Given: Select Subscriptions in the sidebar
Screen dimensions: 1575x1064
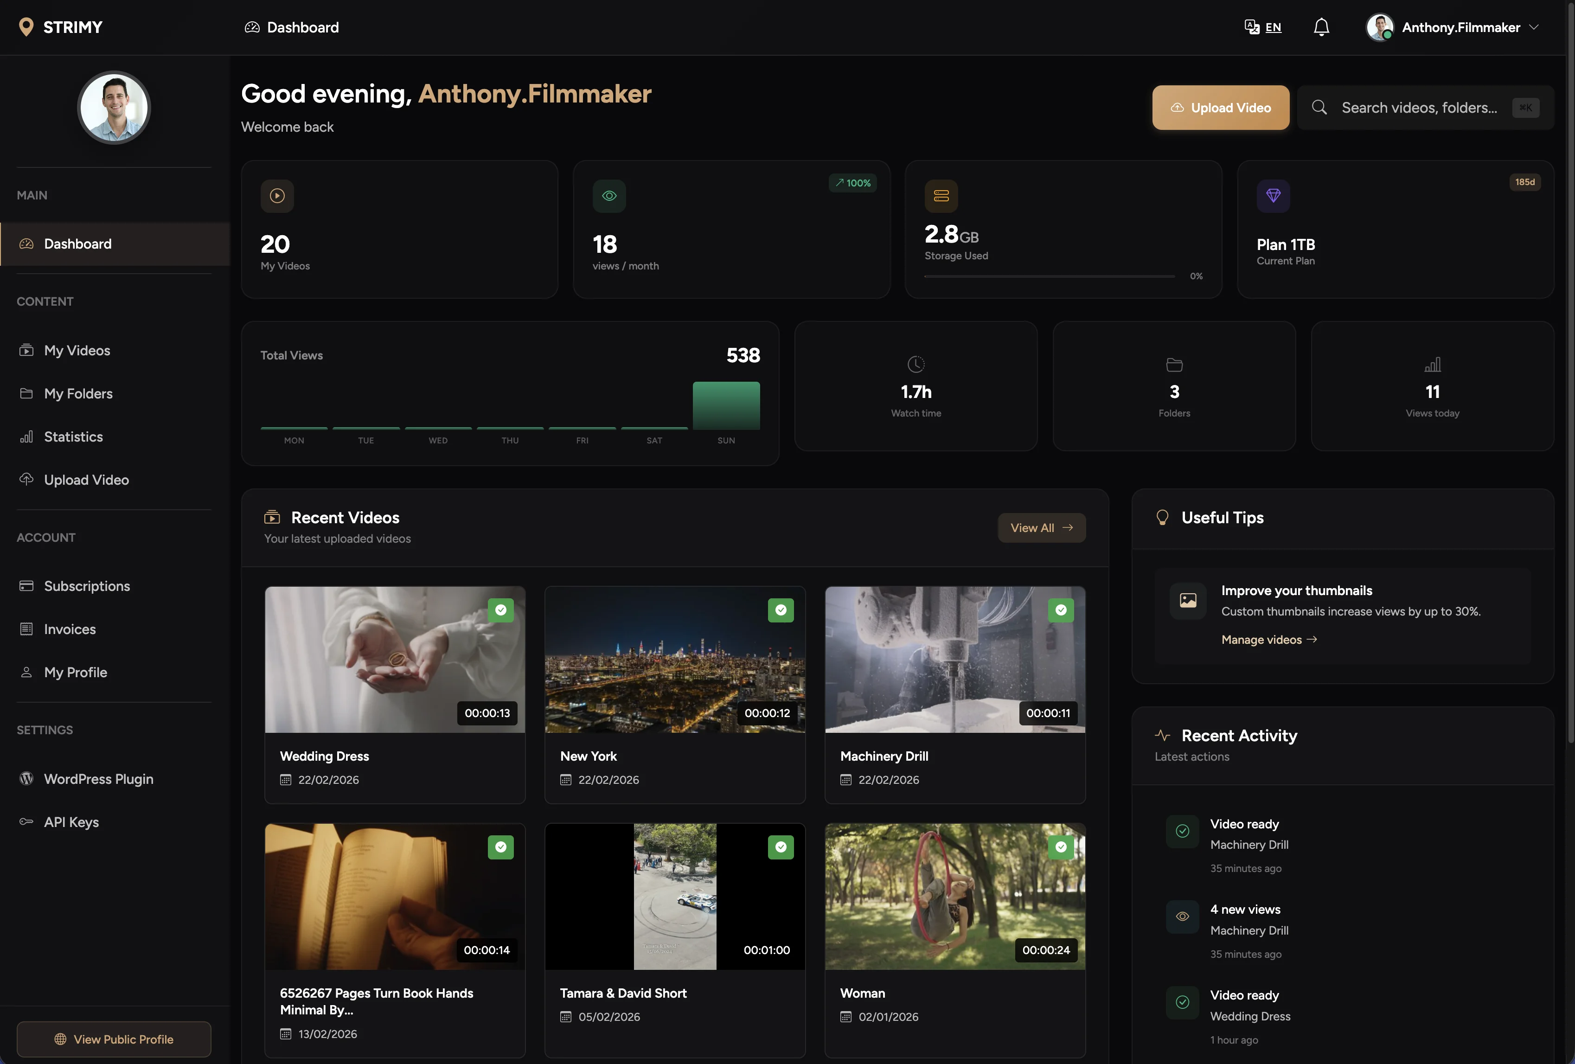Looking at the screenshot, I should point(87,585).
